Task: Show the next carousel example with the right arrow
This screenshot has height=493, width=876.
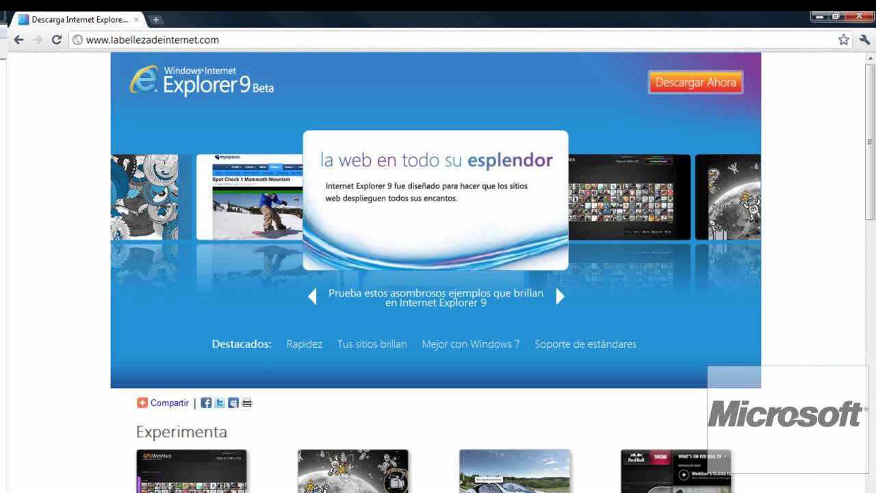Action: (560, 296)
